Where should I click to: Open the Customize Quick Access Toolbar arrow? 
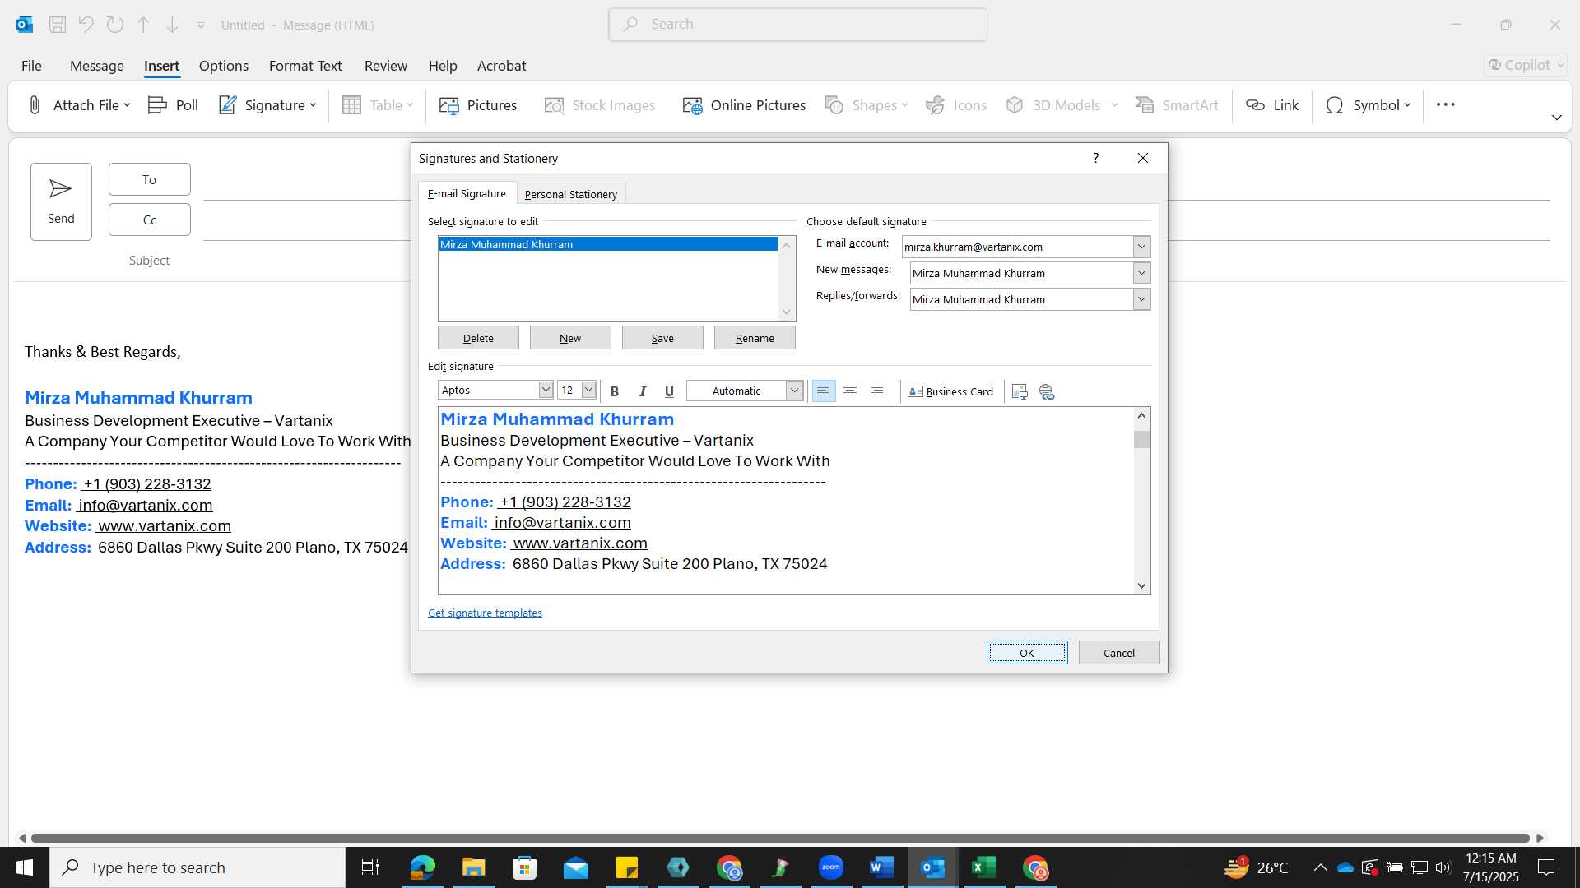pos(201,25)
